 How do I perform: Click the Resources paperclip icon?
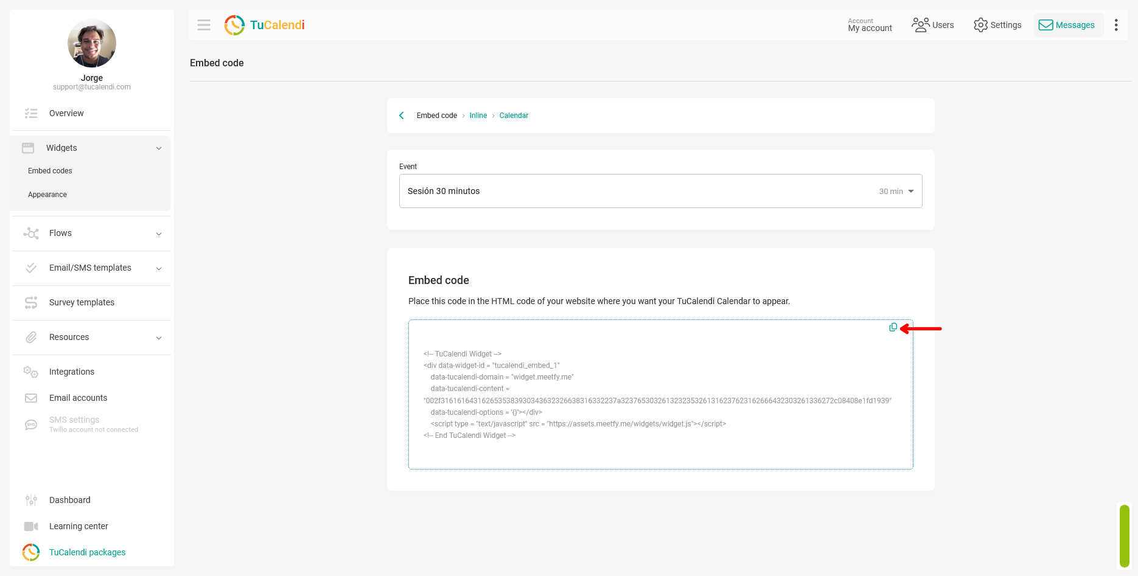(x=31, y=337)
